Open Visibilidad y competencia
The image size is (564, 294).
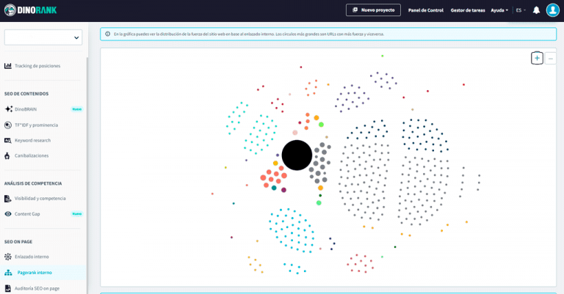pos(40,199)
